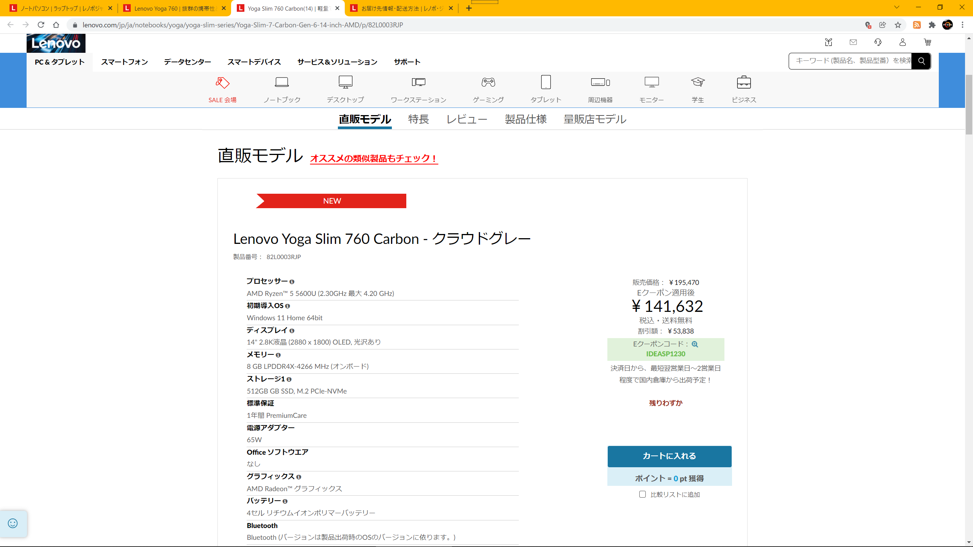
Task: Switch to the レビュー section tab
Action: click(467, 119)
